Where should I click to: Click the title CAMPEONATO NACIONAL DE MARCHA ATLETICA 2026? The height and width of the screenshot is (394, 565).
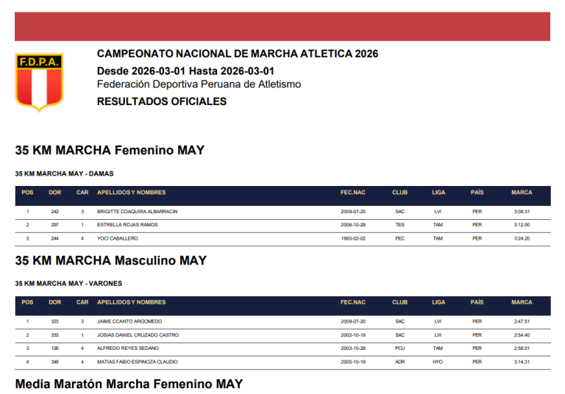pos(238,54)
